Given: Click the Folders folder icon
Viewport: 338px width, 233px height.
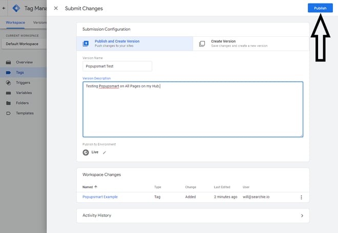Looking at the screenshot, I should coord(8,103).
